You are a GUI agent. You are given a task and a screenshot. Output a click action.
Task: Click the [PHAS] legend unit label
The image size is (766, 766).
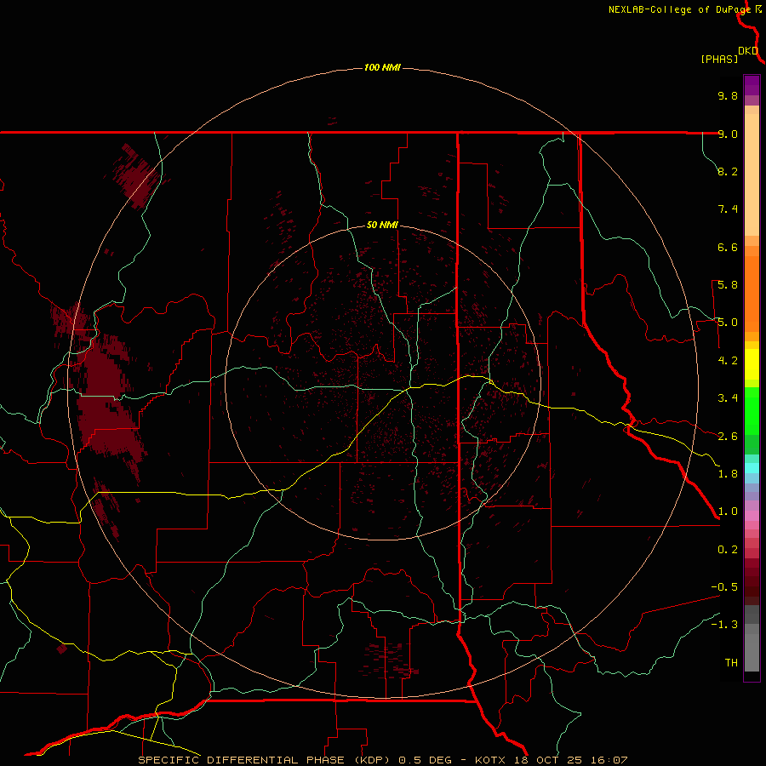(x=719, y=60)
